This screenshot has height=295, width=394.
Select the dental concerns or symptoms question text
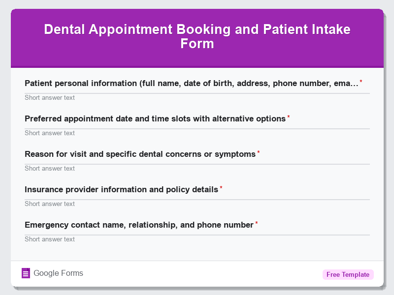139,154
